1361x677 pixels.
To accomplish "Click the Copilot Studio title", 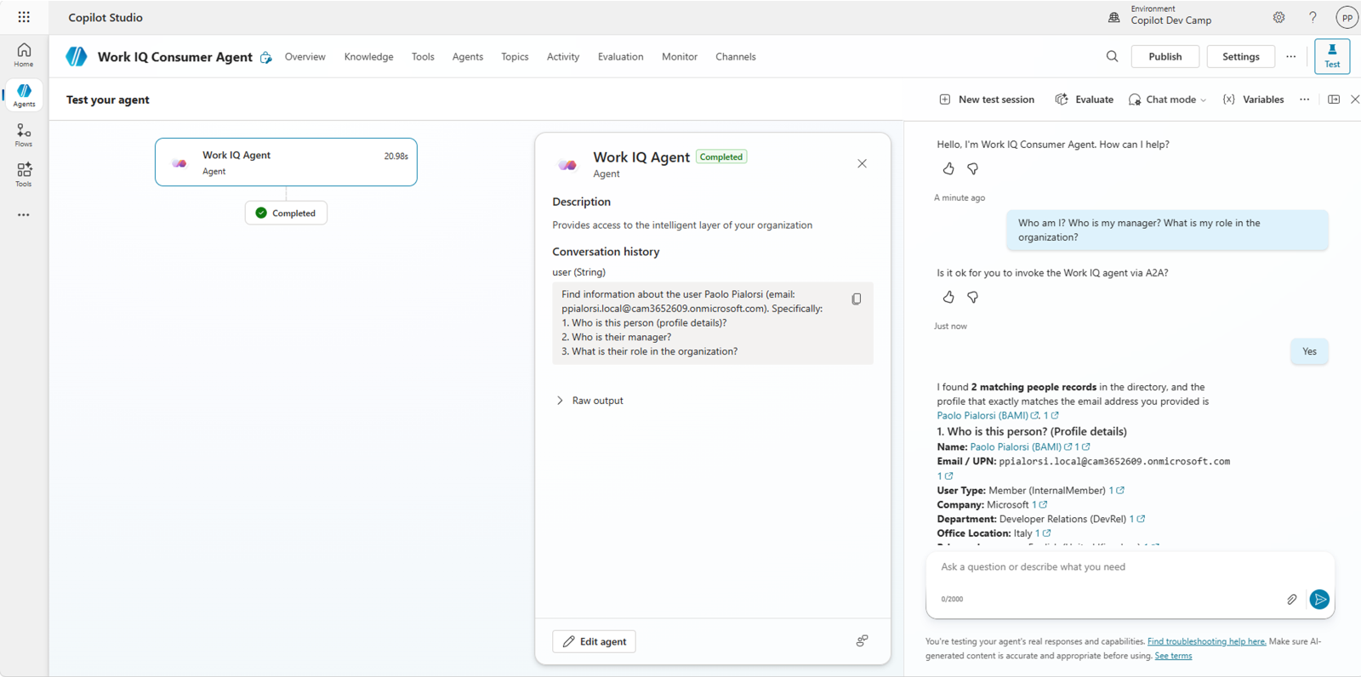I will tap(105, 17).
